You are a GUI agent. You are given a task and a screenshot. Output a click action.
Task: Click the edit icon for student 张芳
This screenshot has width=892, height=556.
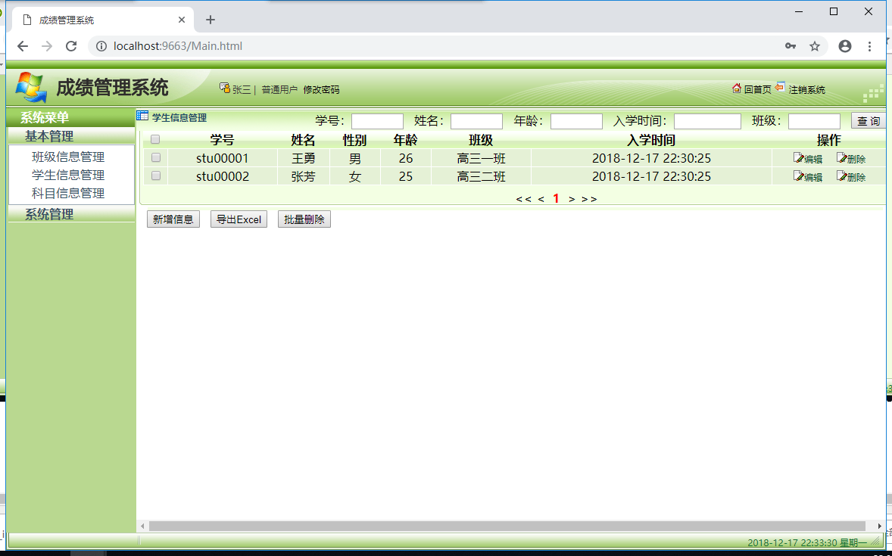coord(799,175)
